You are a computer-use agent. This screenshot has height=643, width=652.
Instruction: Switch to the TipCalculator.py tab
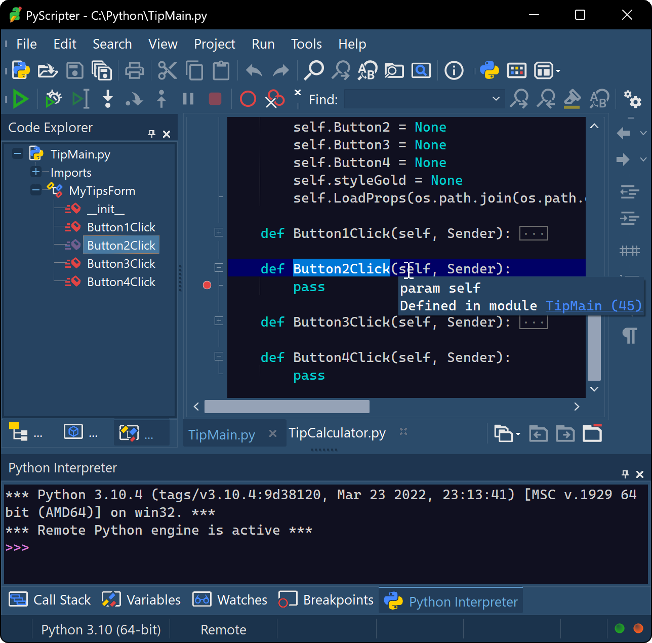pyautogui.click(x=337, y=433)
